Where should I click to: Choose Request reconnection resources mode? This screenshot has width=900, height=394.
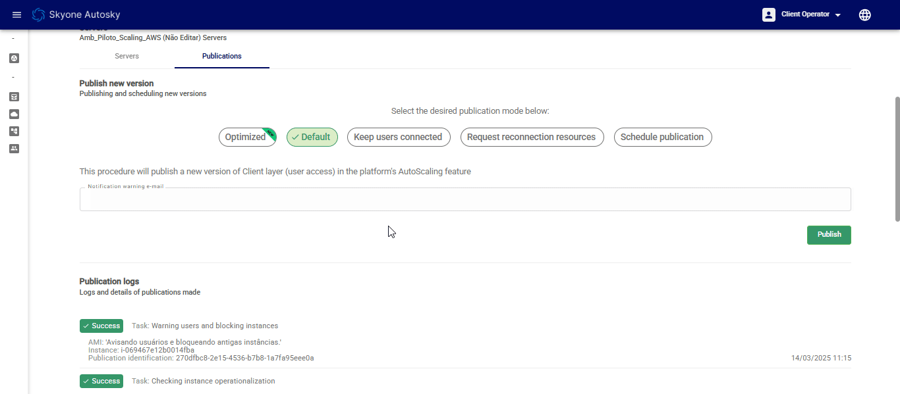pos(531,137)
